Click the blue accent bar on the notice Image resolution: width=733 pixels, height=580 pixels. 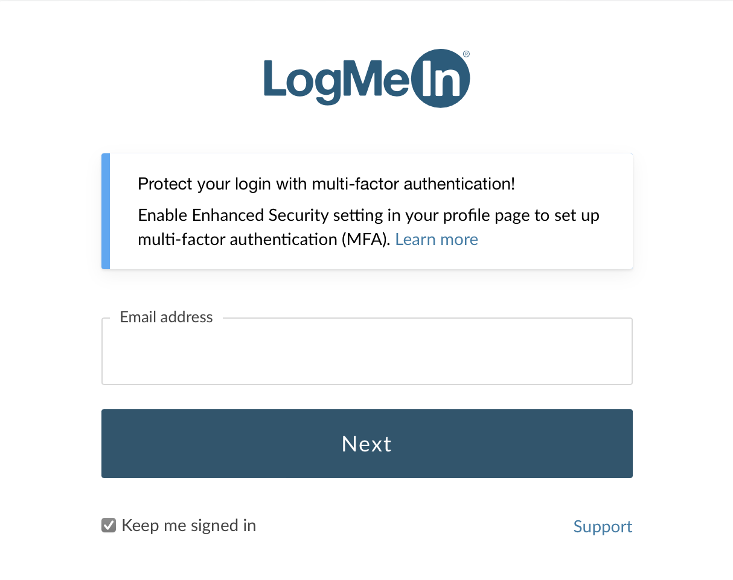click(x=106, y=211)
